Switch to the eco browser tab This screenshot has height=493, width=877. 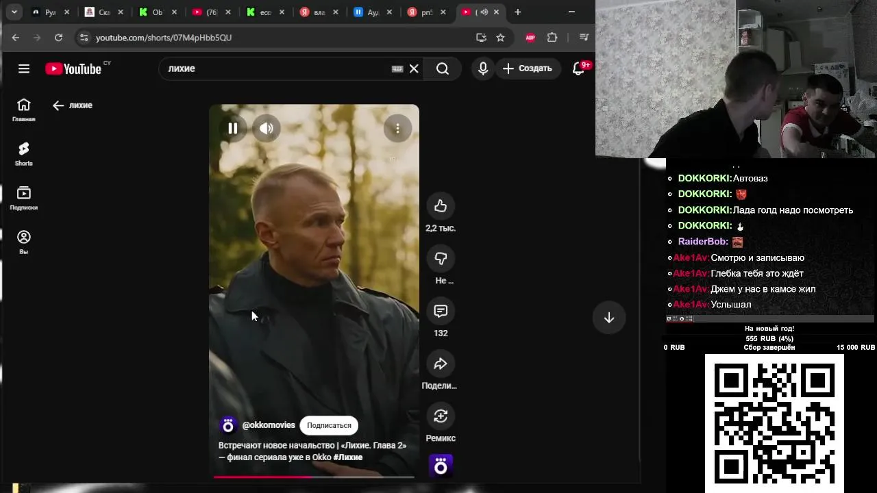pos(264,12)
